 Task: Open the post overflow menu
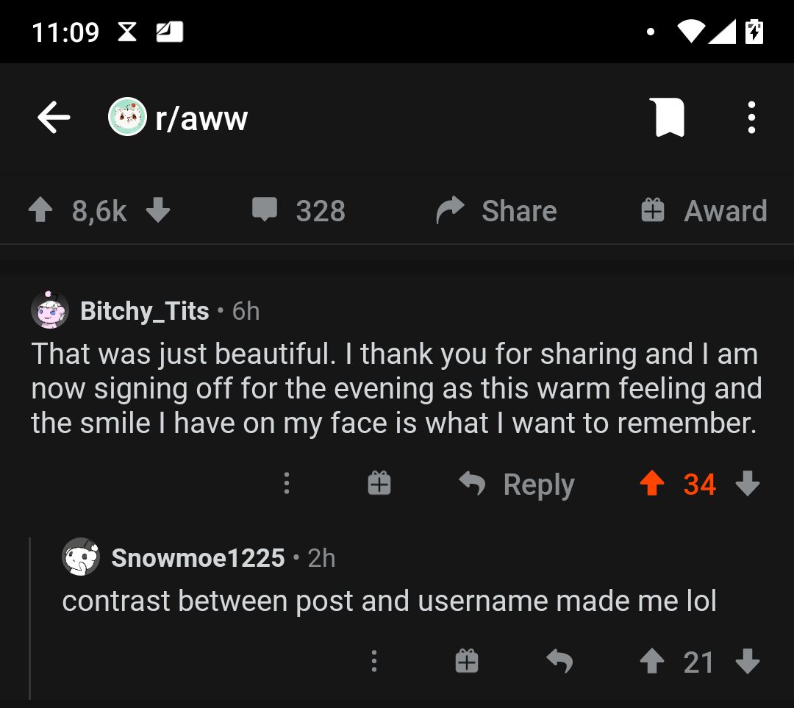click(751, 118)
